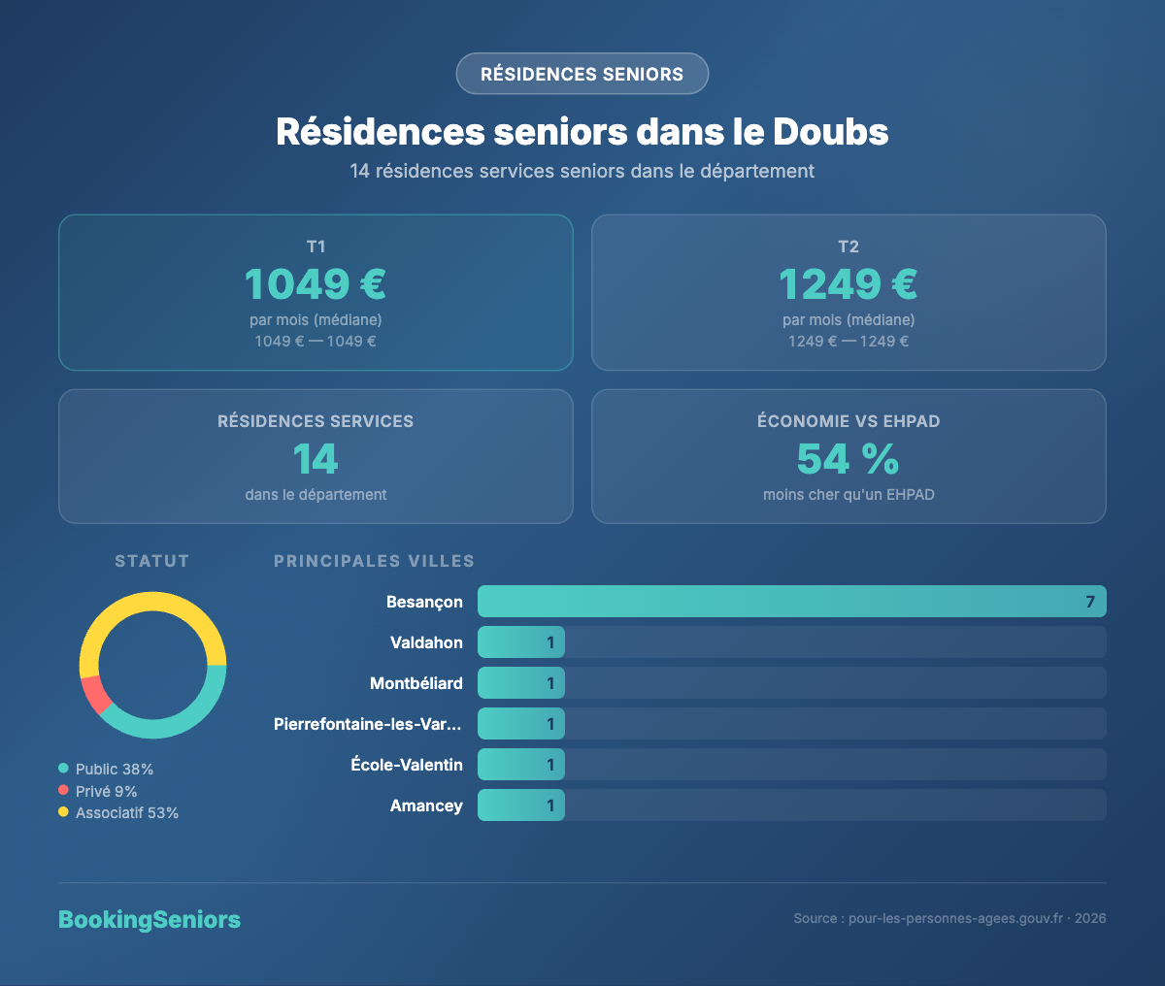Click the red Privé legend dot
The image size is (1165, 986).
pyautogui.click(x=64, y=790)
